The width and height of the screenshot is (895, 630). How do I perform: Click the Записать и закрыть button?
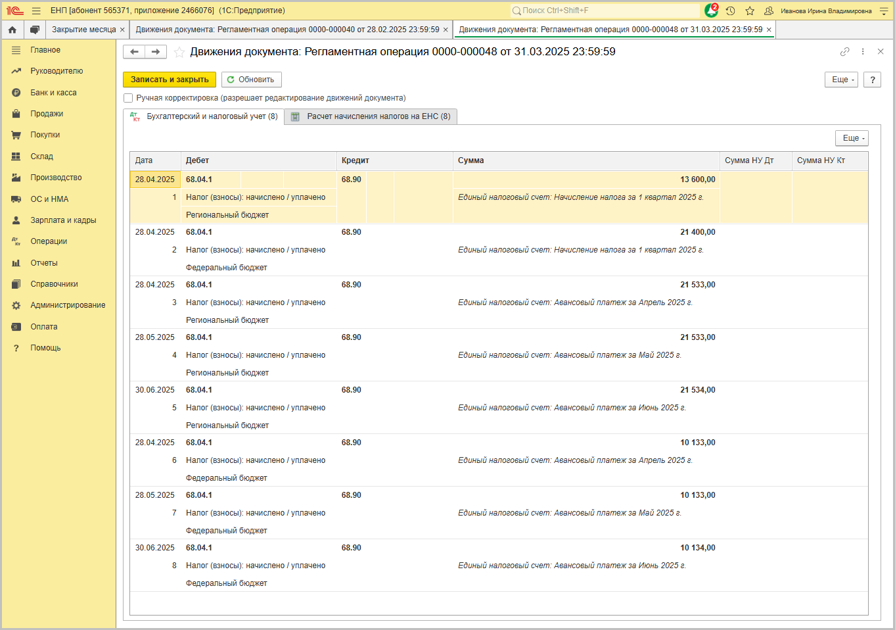(x=170, y=80)
